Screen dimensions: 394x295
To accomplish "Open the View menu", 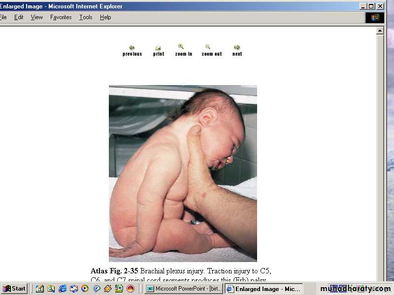I will click(x=36, y=17).
